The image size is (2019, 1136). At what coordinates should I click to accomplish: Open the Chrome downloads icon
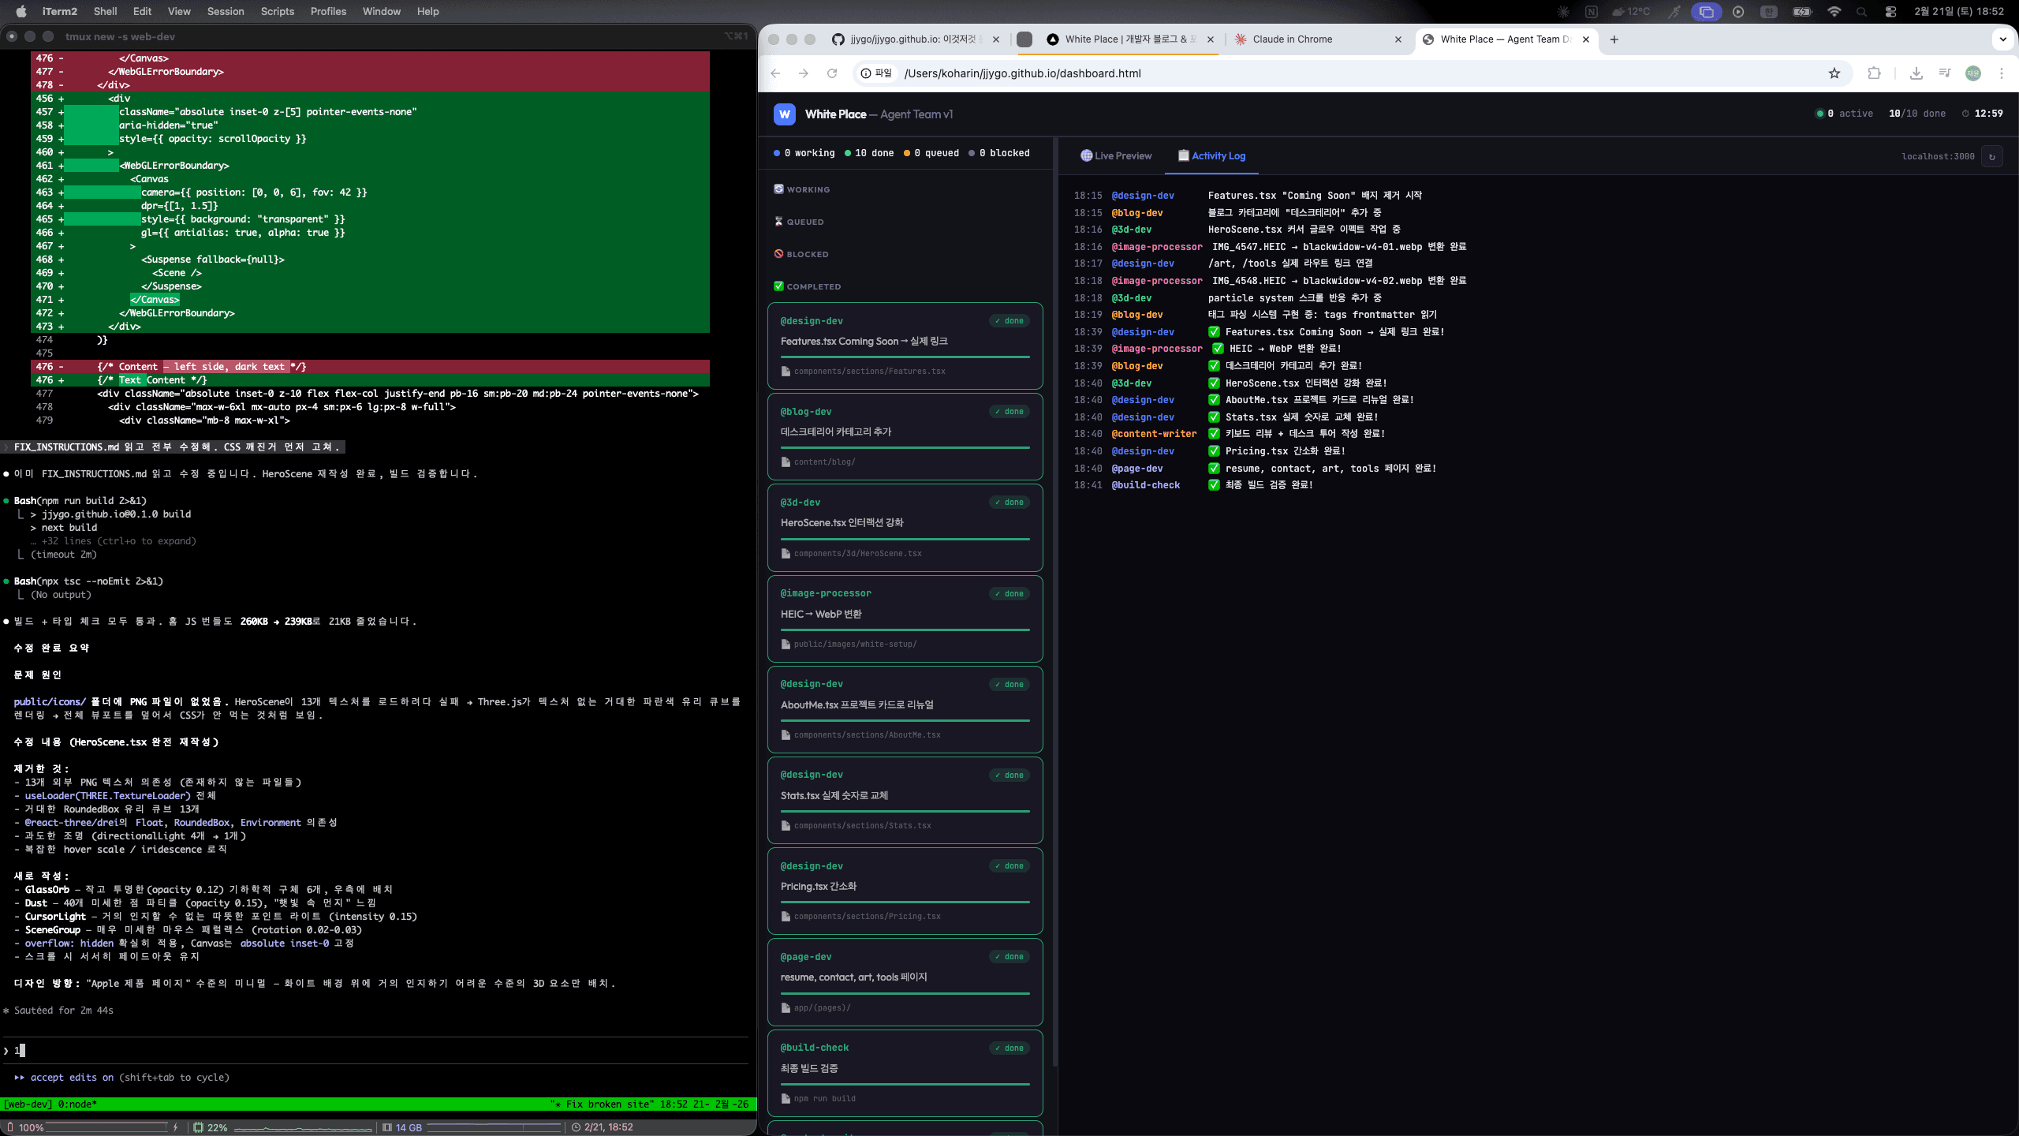1916,73
